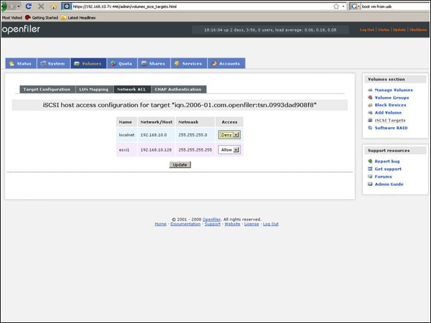Click the Update button below the ACL table
Screen dimensions: 431x323
[x=180, y=164]
